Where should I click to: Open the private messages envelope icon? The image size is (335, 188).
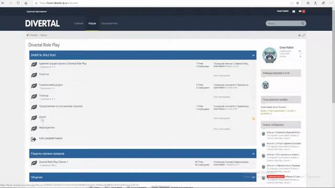pyautogui.click(x=294, y=11)
